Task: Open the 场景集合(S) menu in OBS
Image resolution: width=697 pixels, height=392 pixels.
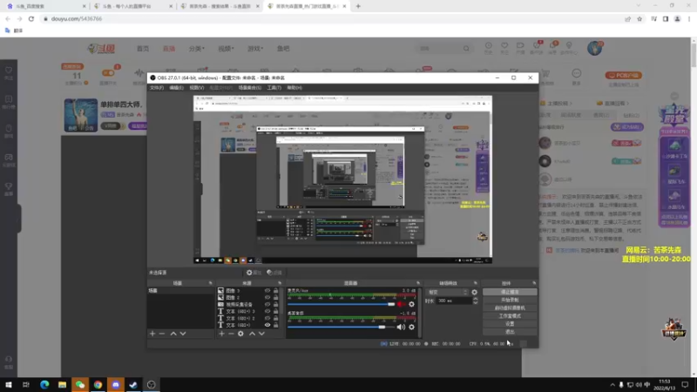Action: (250, 88)
